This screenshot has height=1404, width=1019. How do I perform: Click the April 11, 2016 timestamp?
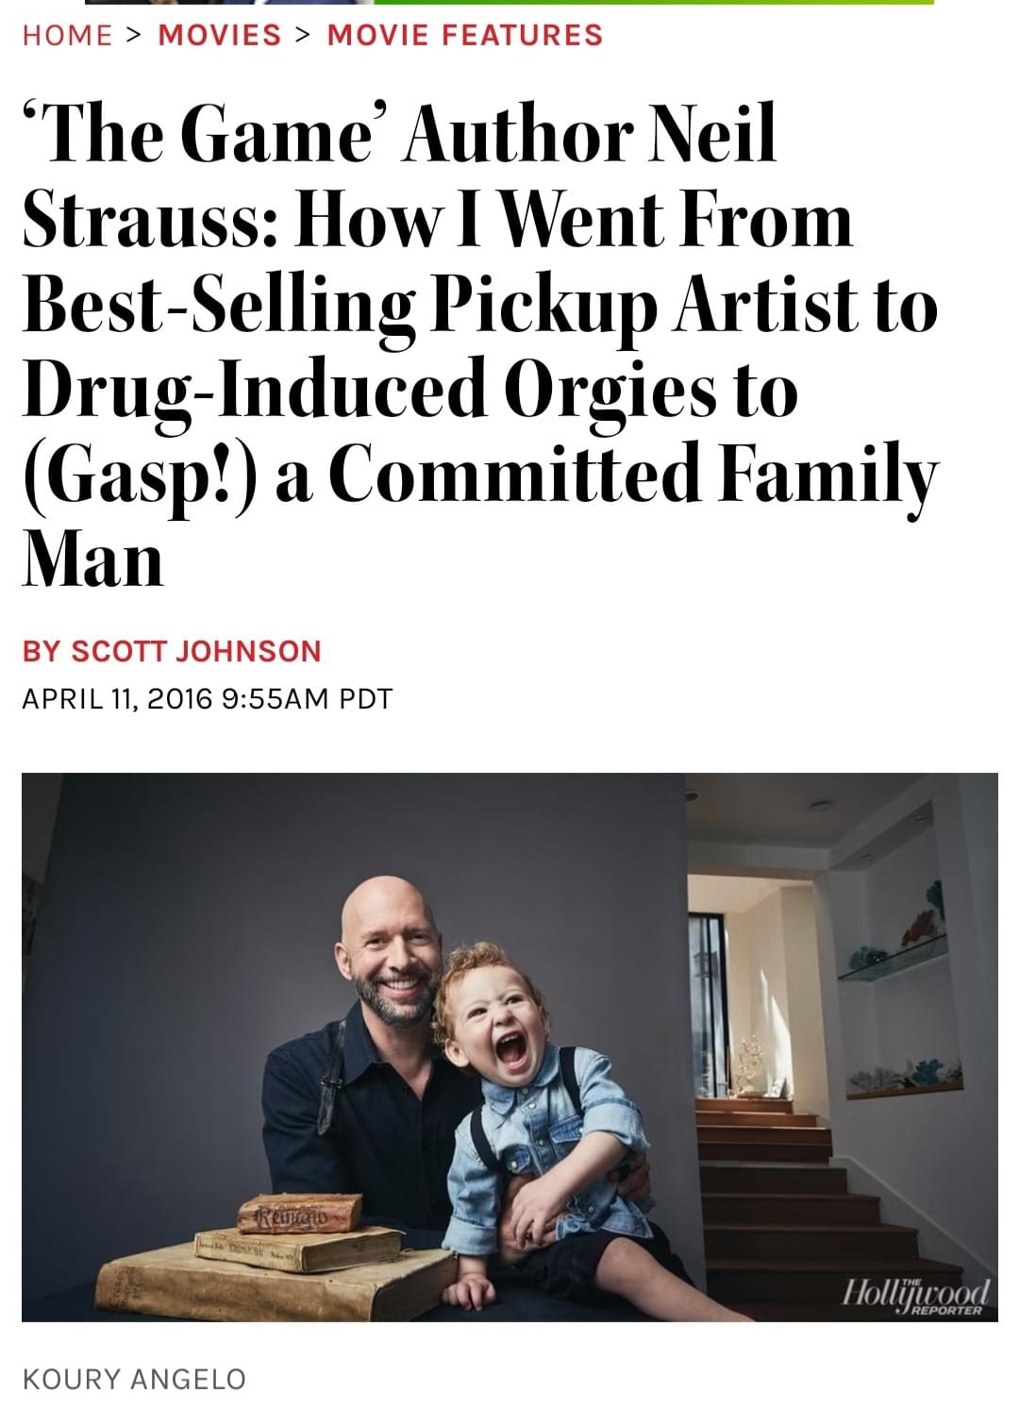tap(206, 699)
